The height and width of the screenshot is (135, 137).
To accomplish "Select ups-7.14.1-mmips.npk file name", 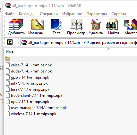I will tap(30, 102).
